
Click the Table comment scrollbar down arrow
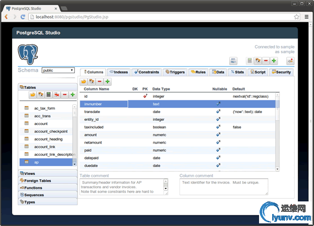click(165, 188)
